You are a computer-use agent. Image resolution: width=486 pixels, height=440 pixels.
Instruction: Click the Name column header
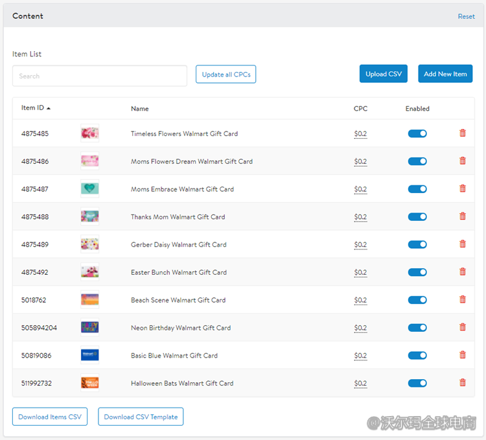click(x=139, y=109)
